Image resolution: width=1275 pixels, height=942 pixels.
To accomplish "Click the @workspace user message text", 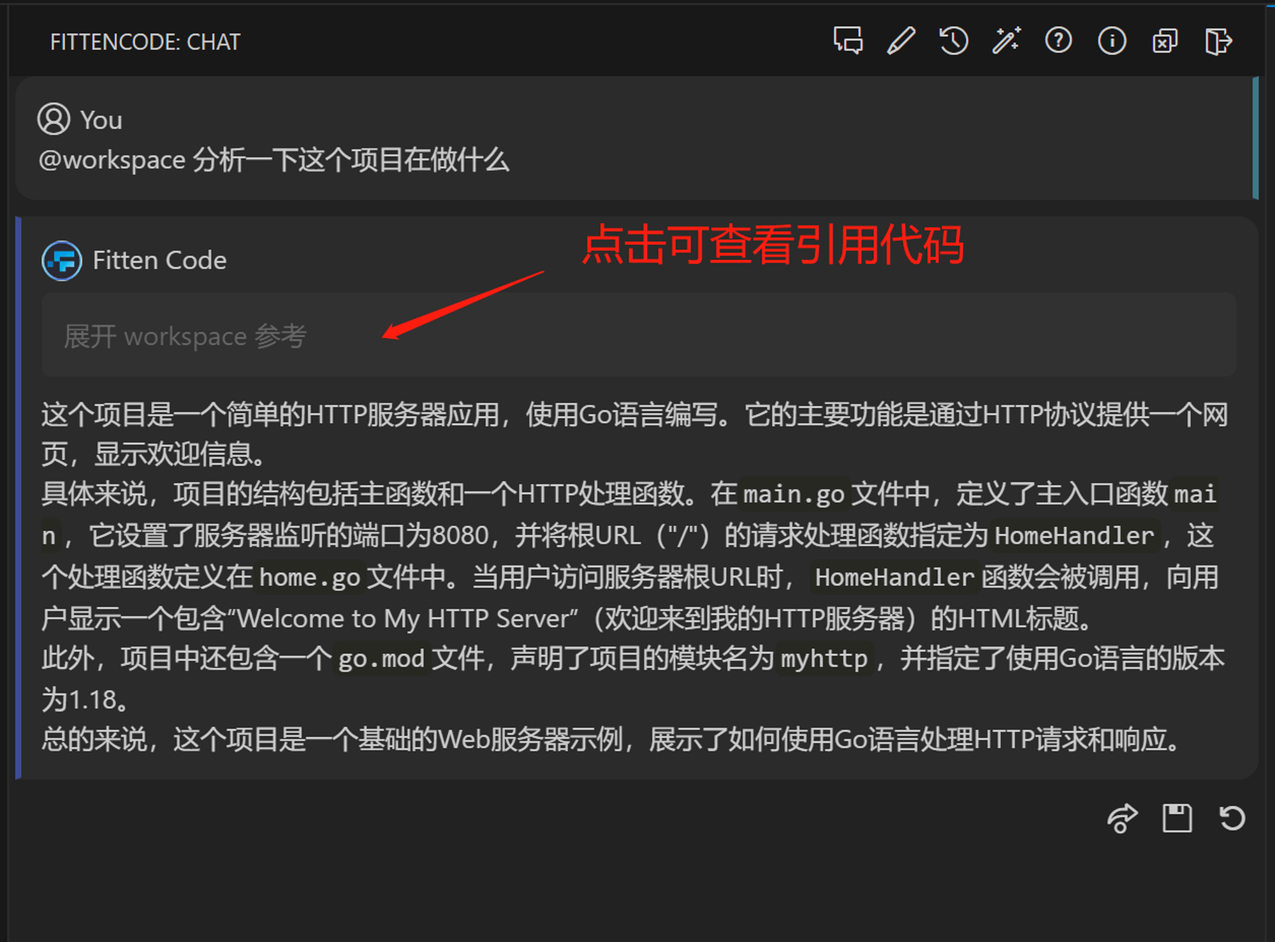I will click(274, 159).
